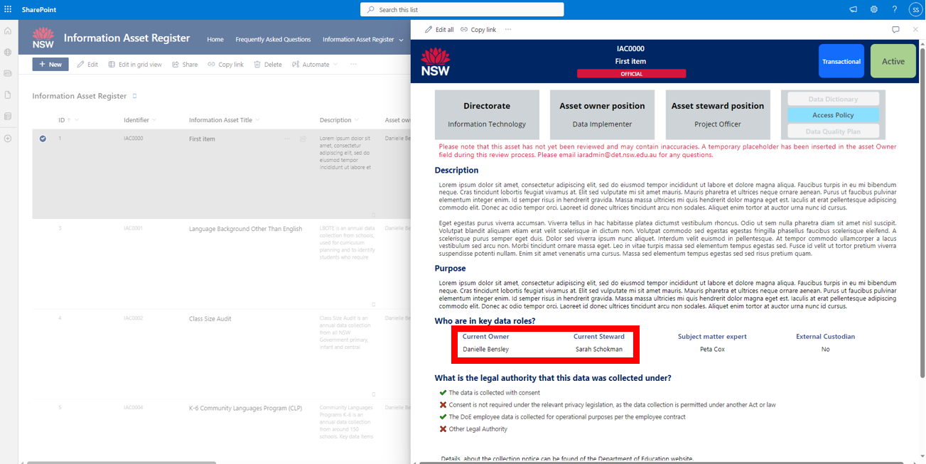Click the New button

(x=50, y=65)
